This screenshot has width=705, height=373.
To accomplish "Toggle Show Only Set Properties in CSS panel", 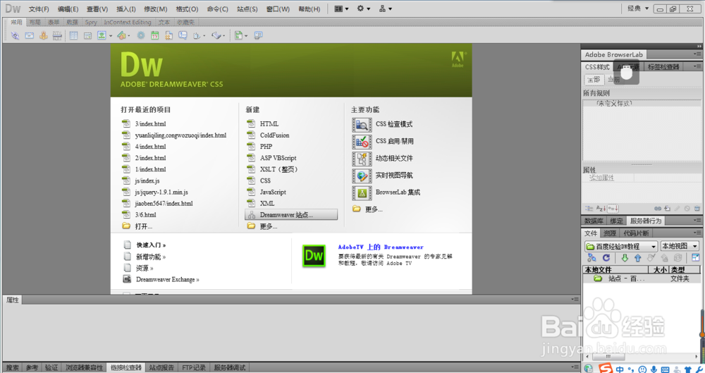I will point(613,208).
